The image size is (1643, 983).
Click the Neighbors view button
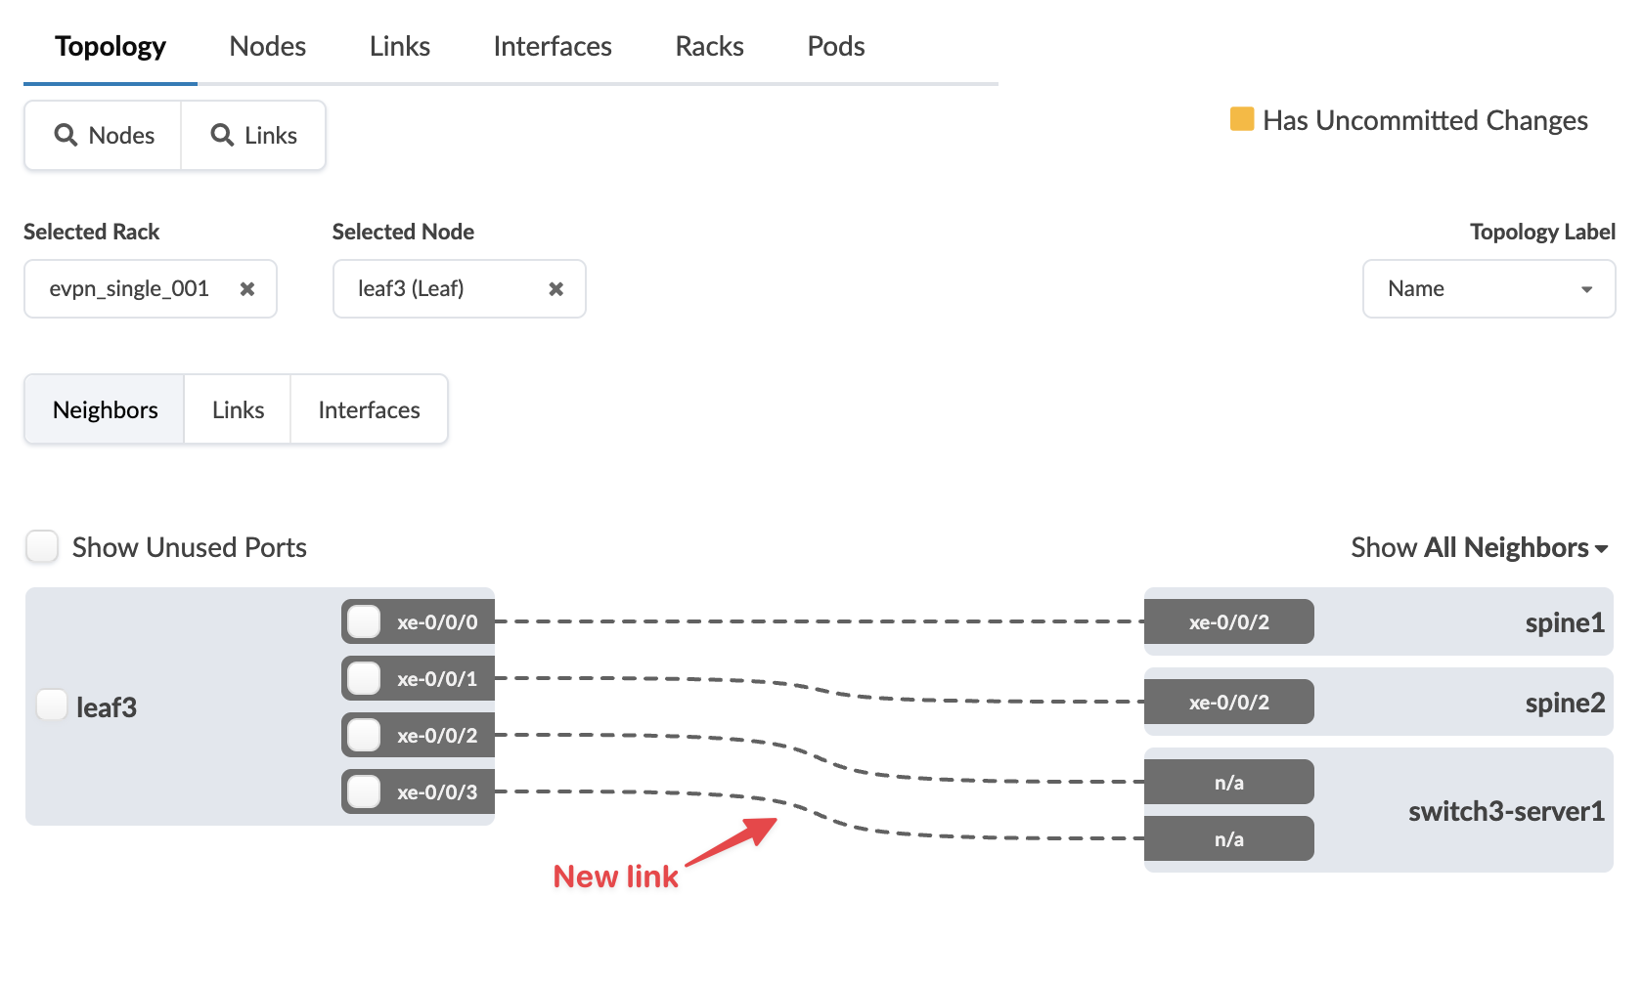(x=105, y=410)
